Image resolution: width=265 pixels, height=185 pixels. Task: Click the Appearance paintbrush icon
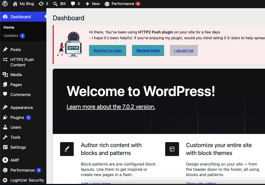click(x=5, y=107)
